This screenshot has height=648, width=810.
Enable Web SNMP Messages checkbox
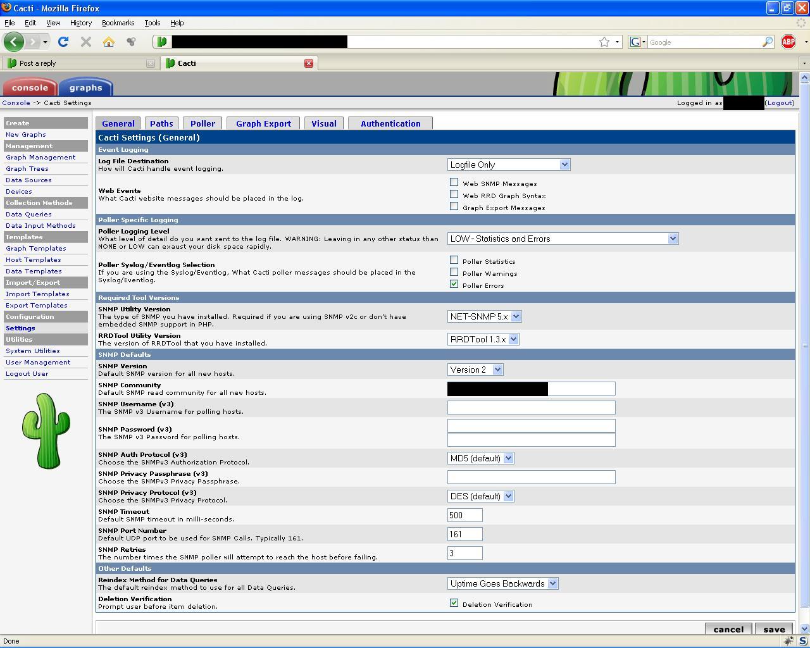(x=454, y=182)
